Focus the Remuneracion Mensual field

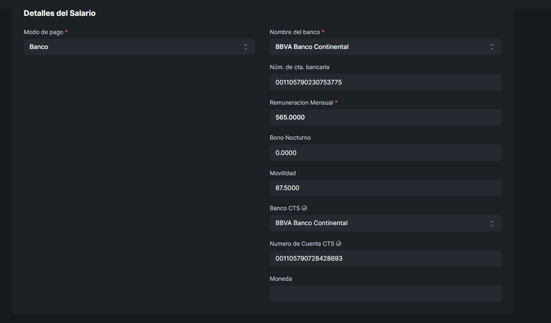(385, 118)
